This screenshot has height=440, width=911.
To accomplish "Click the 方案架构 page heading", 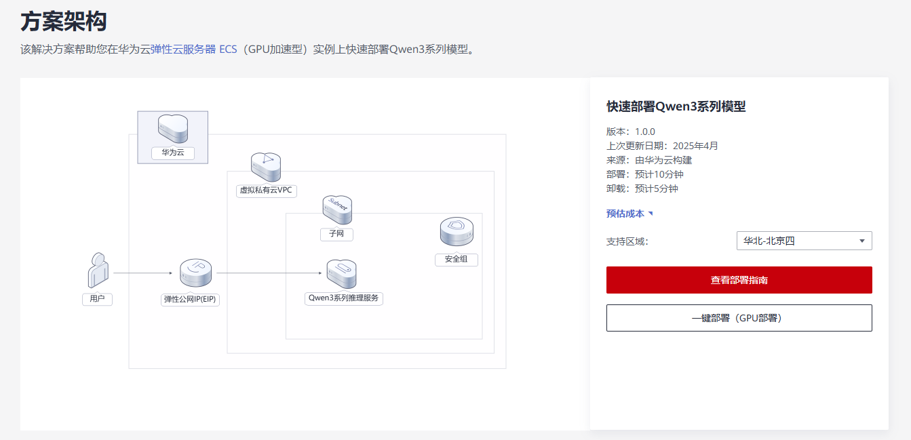I will click(x=63, y=22).
